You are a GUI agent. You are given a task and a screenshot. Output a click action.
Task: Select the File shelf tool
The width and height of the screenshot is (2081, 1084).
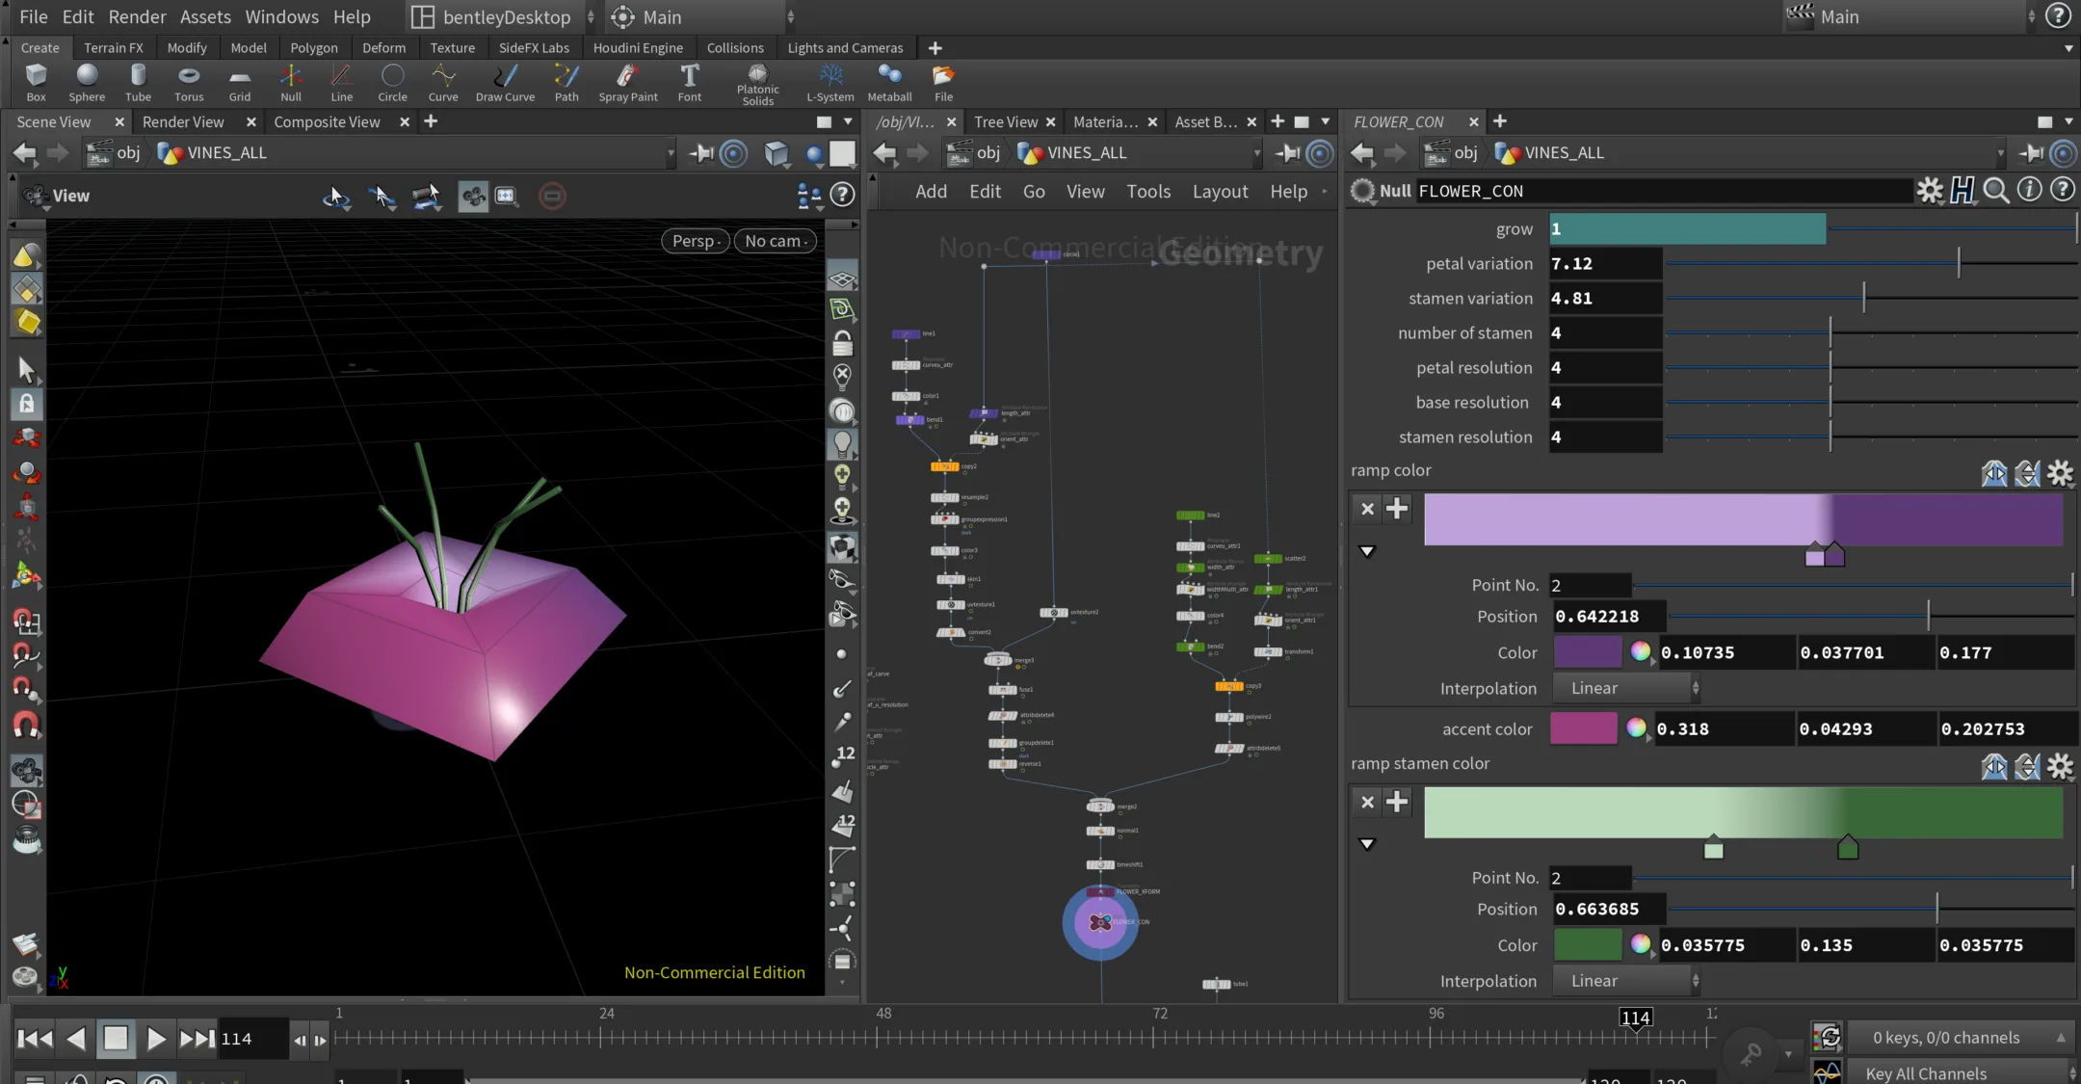click(944, 82)
